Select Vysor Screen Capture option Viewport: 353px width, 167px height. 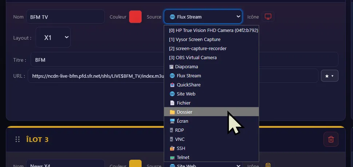(x=211, y=39)
